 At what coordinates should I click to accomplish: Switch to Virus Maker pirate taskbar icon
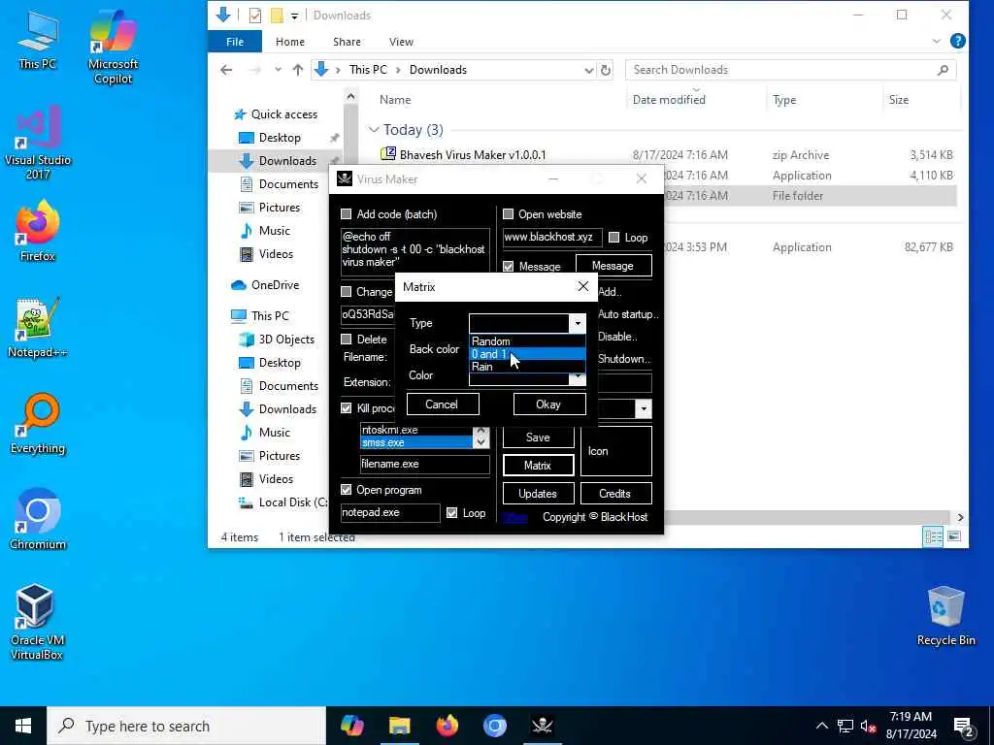pyautogui.click(x=542, y=726)
